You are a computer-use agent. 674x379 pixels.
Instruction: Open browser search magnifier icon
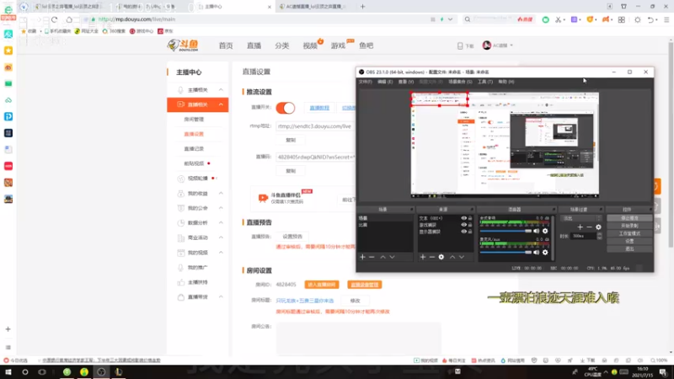pos(468,19)
